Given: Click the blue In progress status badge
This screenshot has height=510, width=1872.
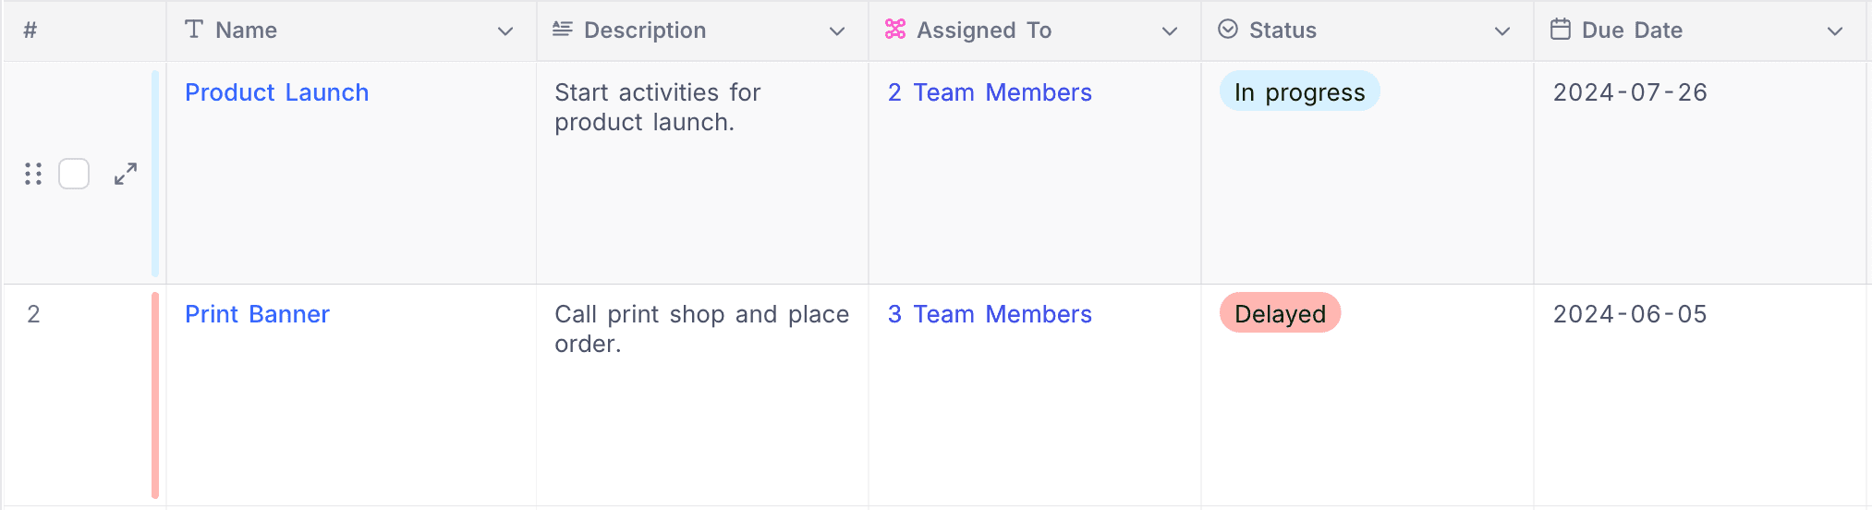Looking at the screenshot, I should click(1299, 91).
